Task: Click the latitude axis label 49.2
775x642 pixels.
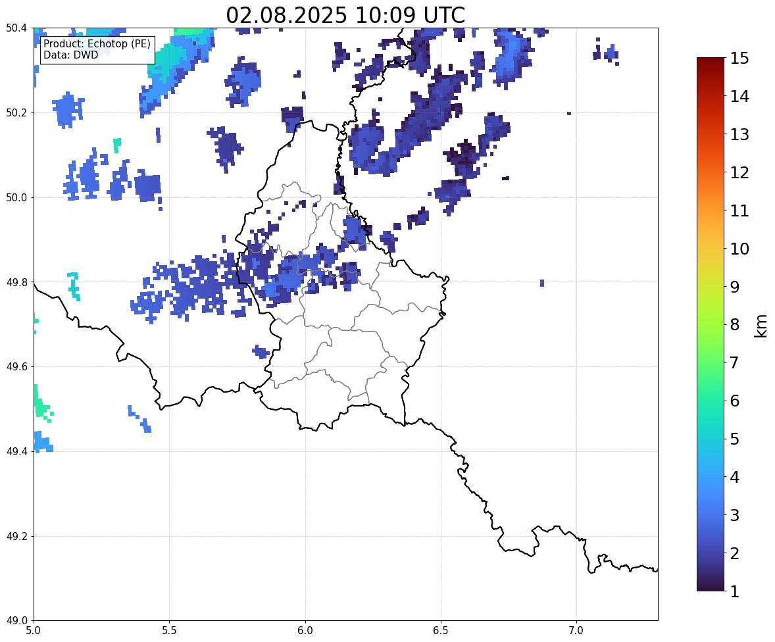Action: 16,536
